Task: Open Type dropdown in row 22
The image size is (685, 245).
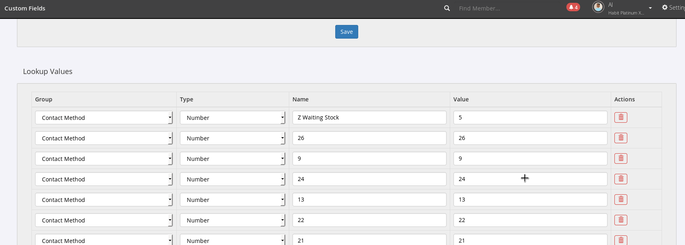Action: click(232, 220)
